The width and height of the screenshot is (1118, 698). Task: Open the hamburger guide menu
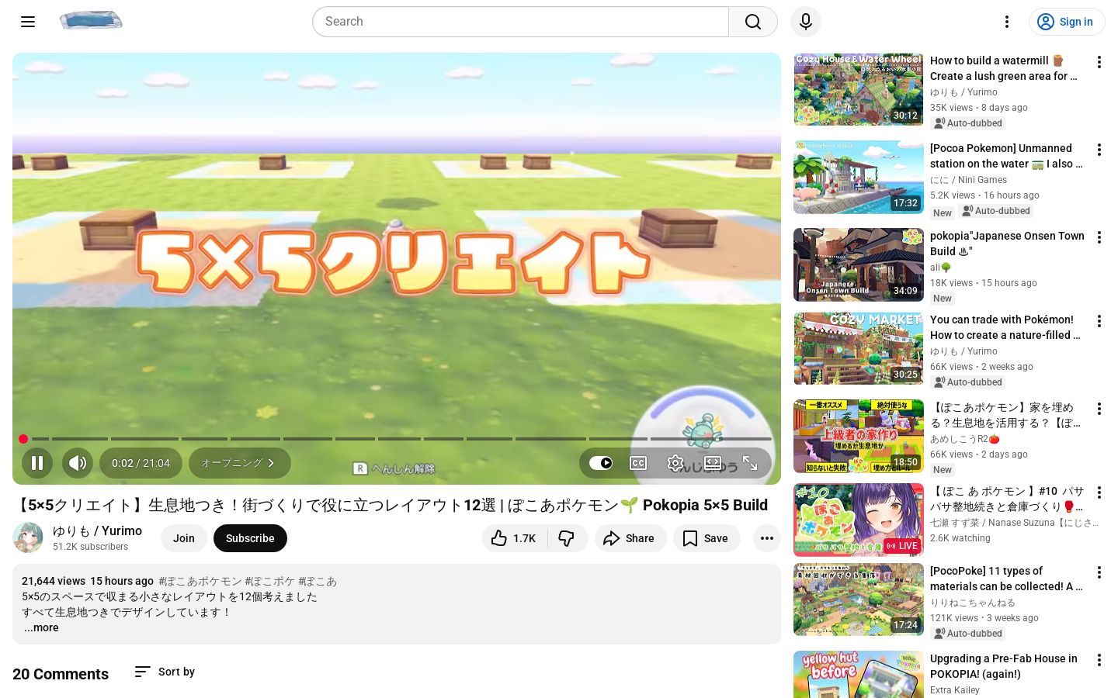click(28, 22)
